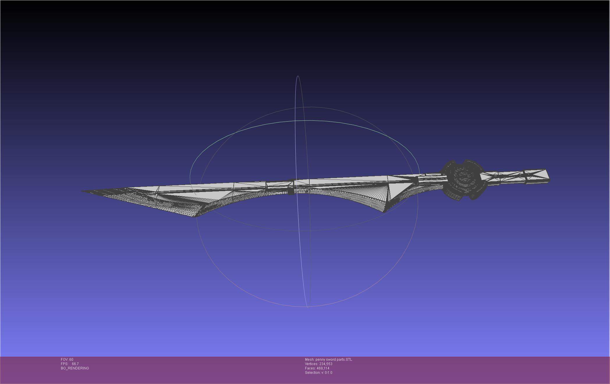Click the bottom of the outer trackball circle
This screenshot has width=610, height=384.
308,306
